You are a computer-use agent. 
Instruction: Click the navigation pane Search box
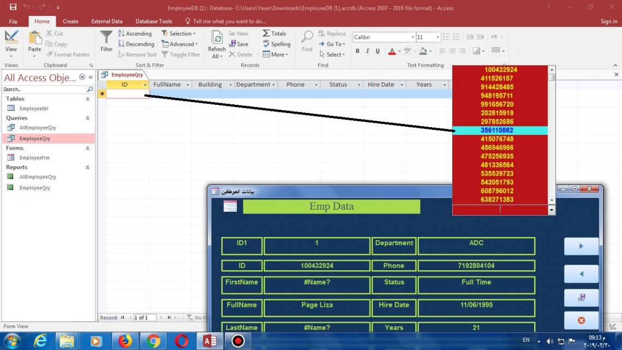(x=44, y=90)
